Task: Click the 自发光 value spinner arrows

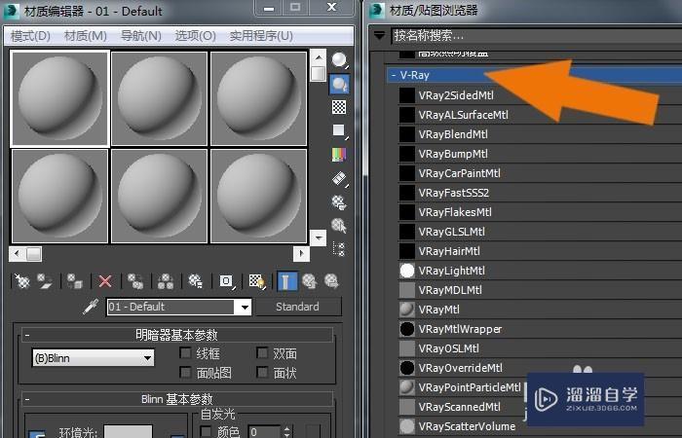Action: coord(286,432)
